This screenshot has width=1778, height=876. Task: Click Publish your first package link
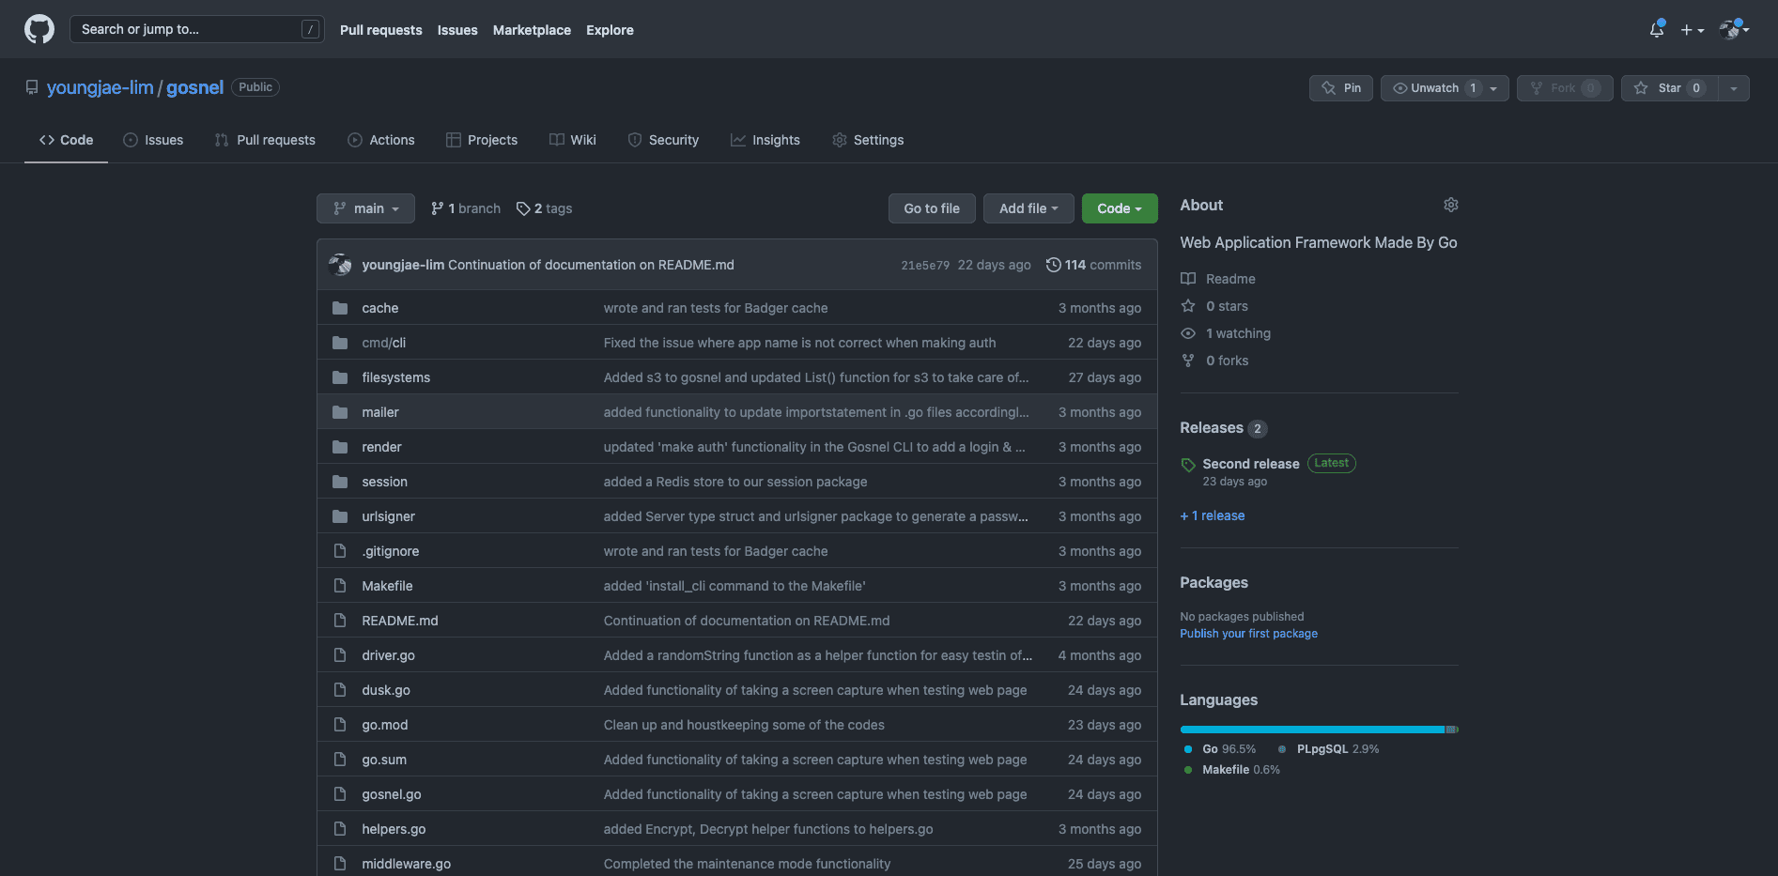(1248, 634)
